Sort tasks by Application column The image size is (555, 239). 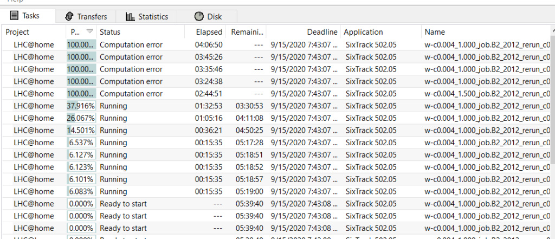point(381,32)
